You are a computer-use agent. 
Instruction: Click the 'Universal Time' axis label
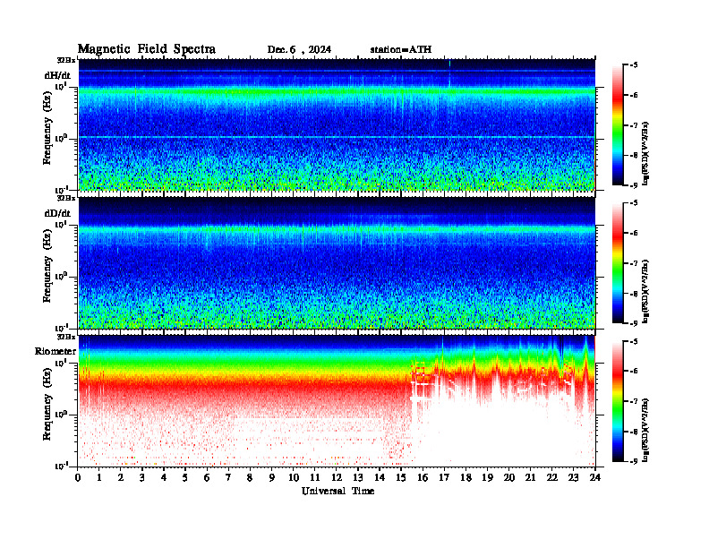337,491
